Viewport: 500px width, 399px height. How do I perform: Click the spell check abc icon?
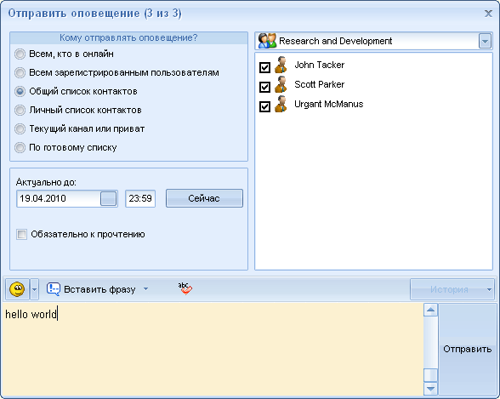[185, 288]
